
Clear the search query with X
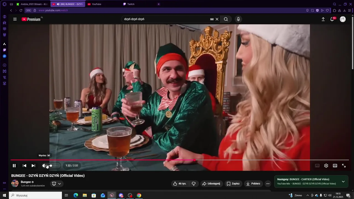point(217,19)
